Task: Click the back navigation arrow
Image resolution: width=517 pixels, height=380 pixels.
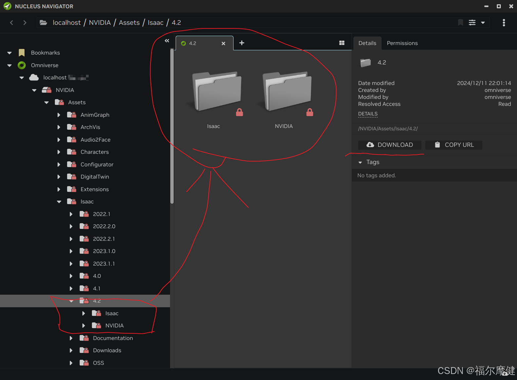Action: tap(12, 22)
